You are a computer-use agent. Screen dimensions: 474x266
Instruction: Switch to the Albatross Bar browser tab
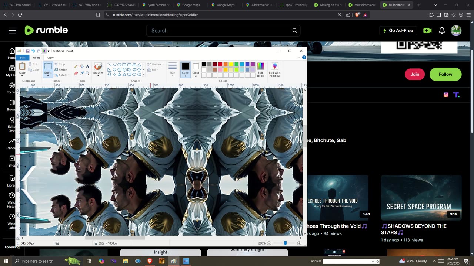coord(259,5)
